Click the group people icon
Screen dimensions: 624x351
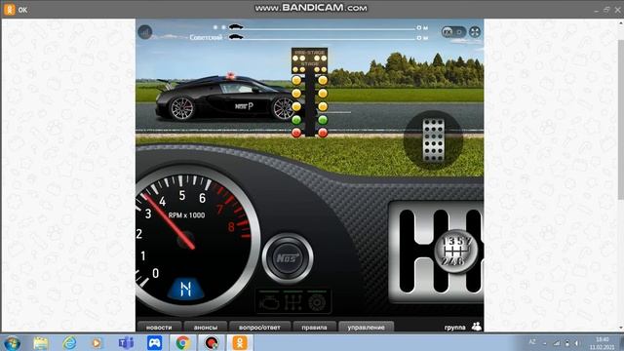[477, 327]
